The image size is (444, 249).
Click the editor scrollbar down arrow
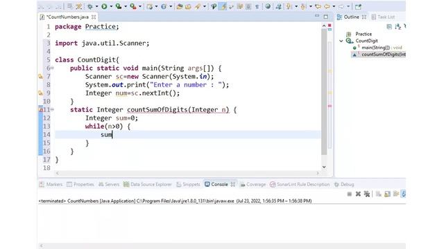click(x=324, y=167)
